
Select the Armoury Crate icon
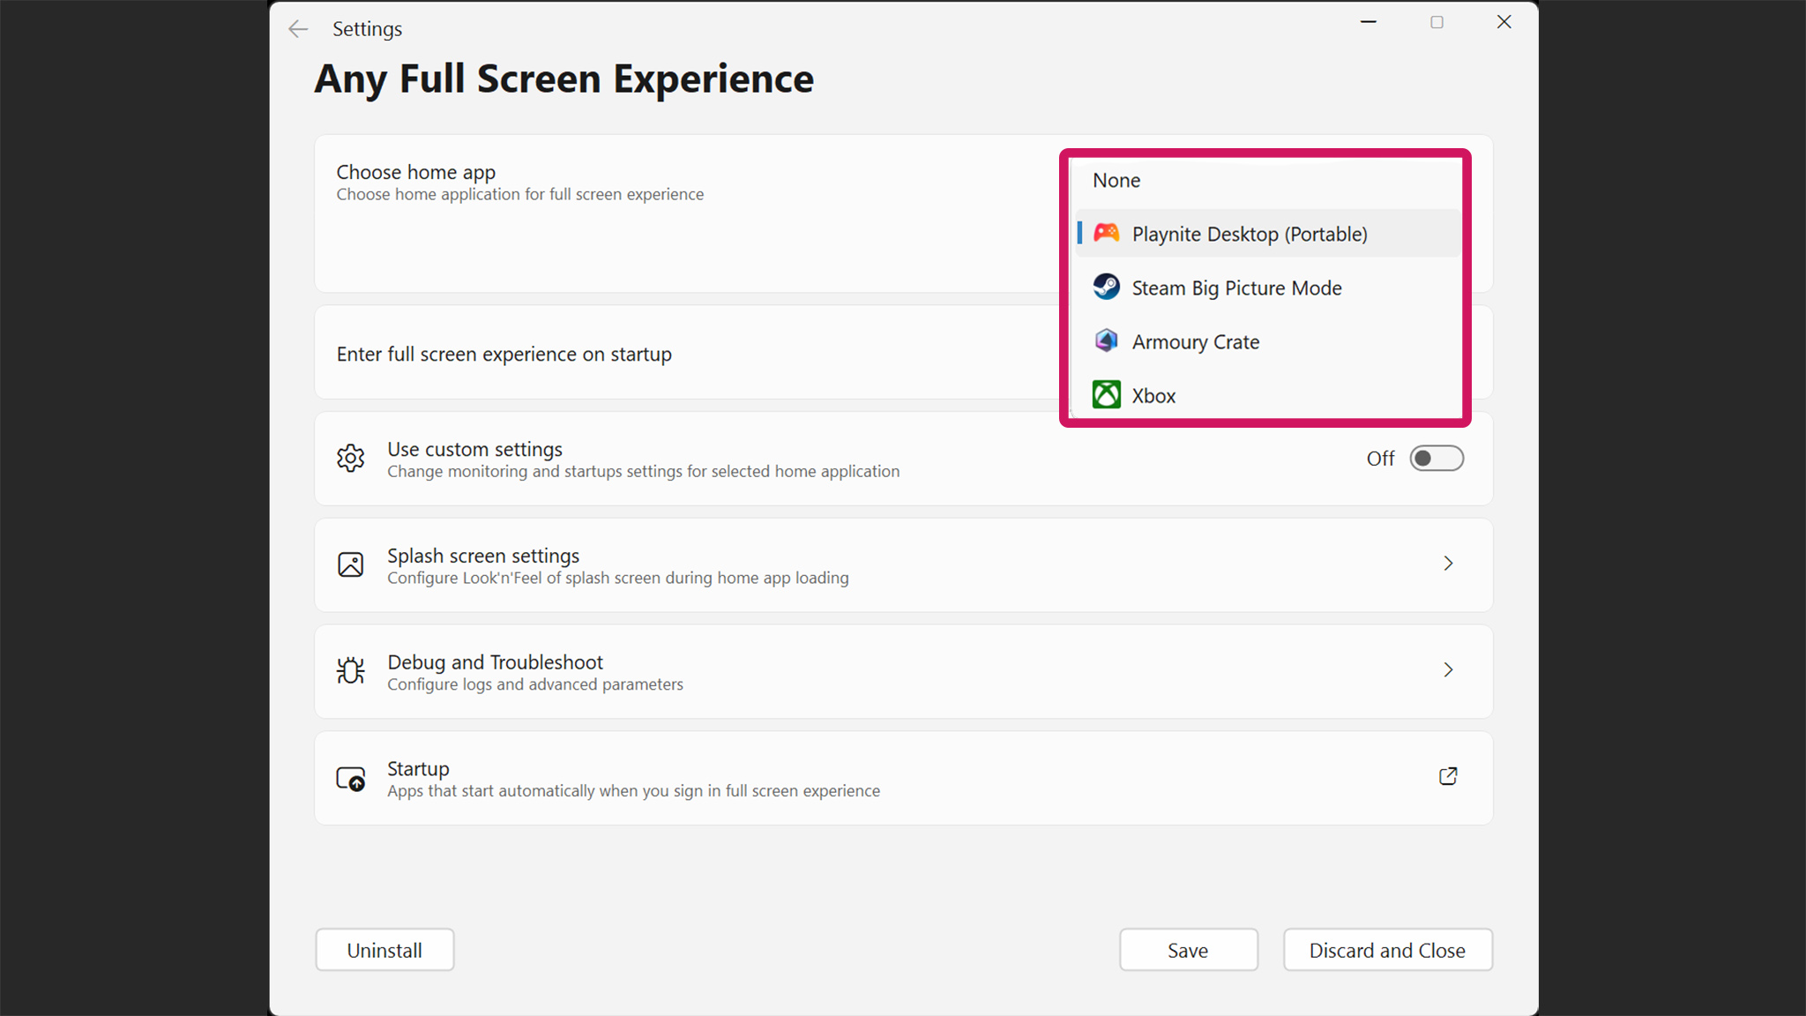pyautogui.click(x=1106, y=340)
